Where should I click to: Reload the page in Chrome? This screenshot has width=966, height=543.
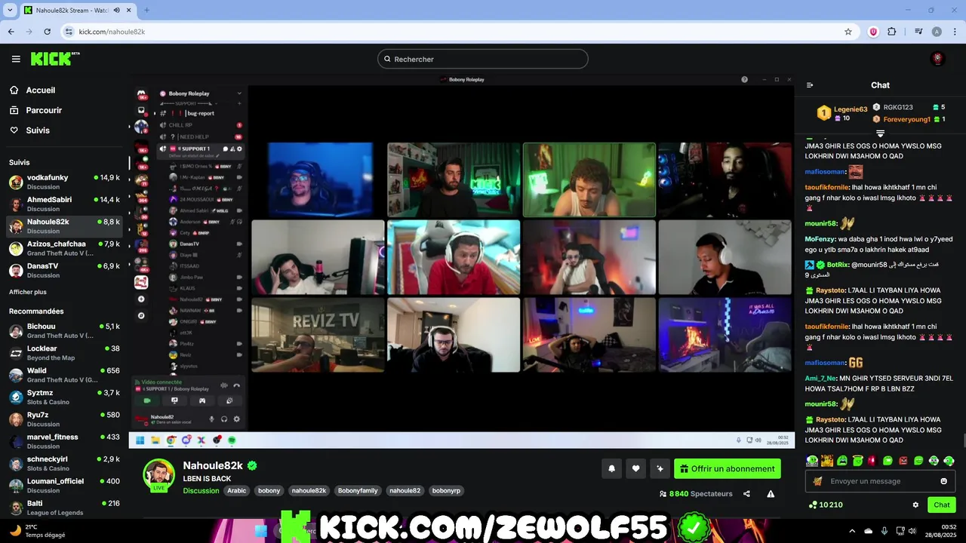48,32
